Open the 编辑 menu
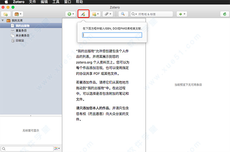 pos(44,2)
